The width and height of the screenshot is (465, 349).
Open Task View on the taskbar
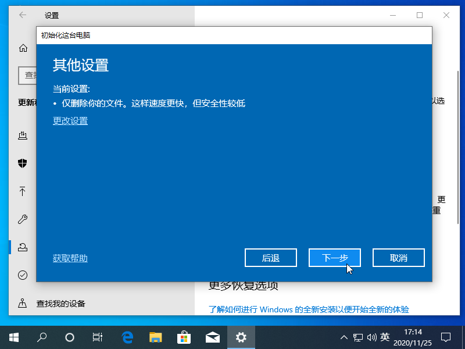point(97,337)
